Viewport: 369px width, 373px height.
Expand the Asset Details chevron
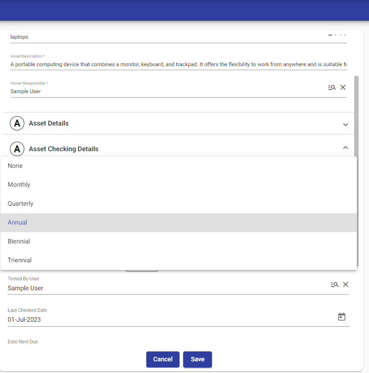click(345, 124)
